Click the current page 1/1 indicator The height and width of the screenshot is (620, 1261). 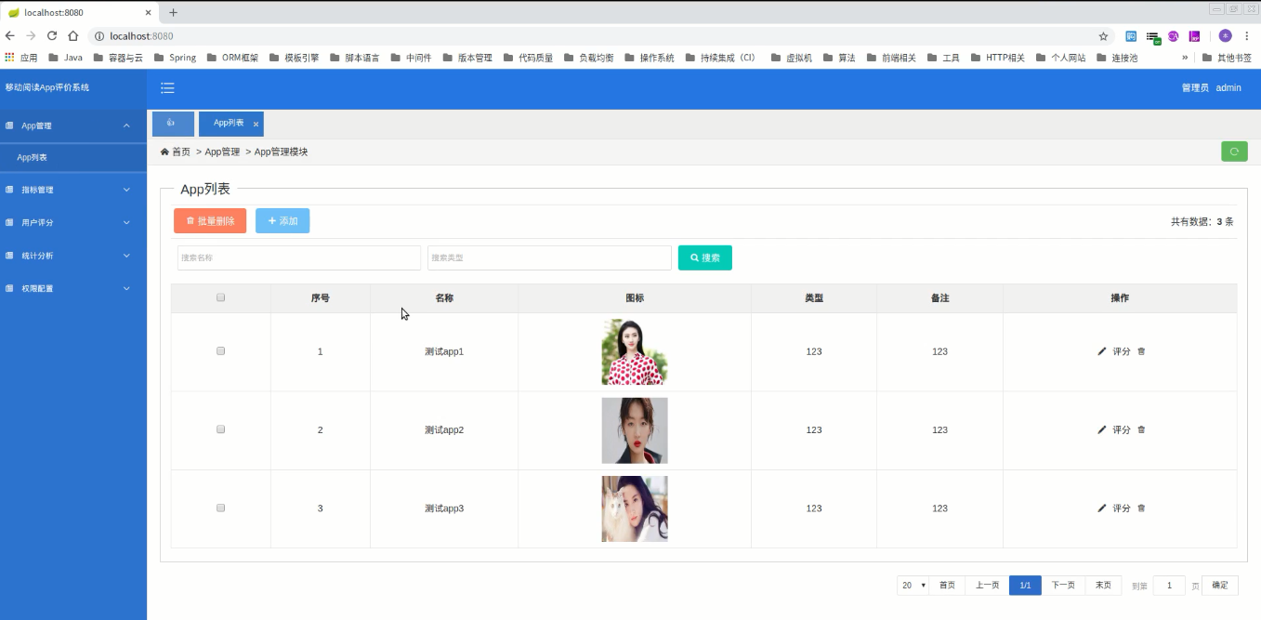(1025, 586)
